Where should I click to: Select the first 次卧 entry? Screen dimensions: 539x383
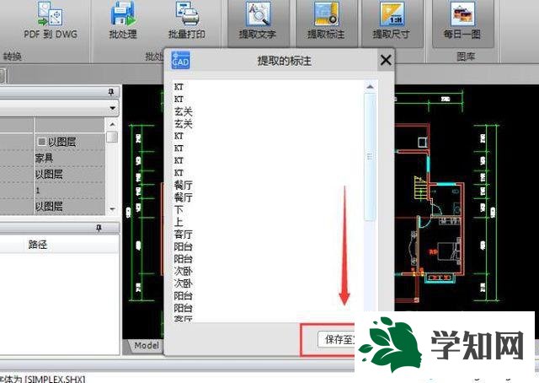[x=183, y=272]
